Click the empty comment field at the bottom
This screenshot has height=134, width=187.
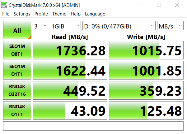click(x=93, y=126)
